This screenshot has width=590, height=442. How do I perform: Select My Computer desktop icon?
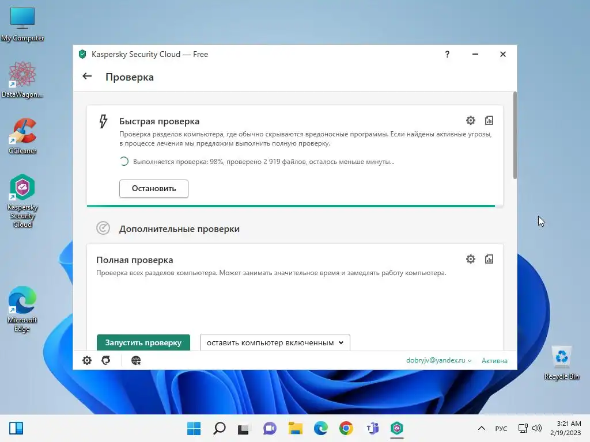click(x=22, y=24)
